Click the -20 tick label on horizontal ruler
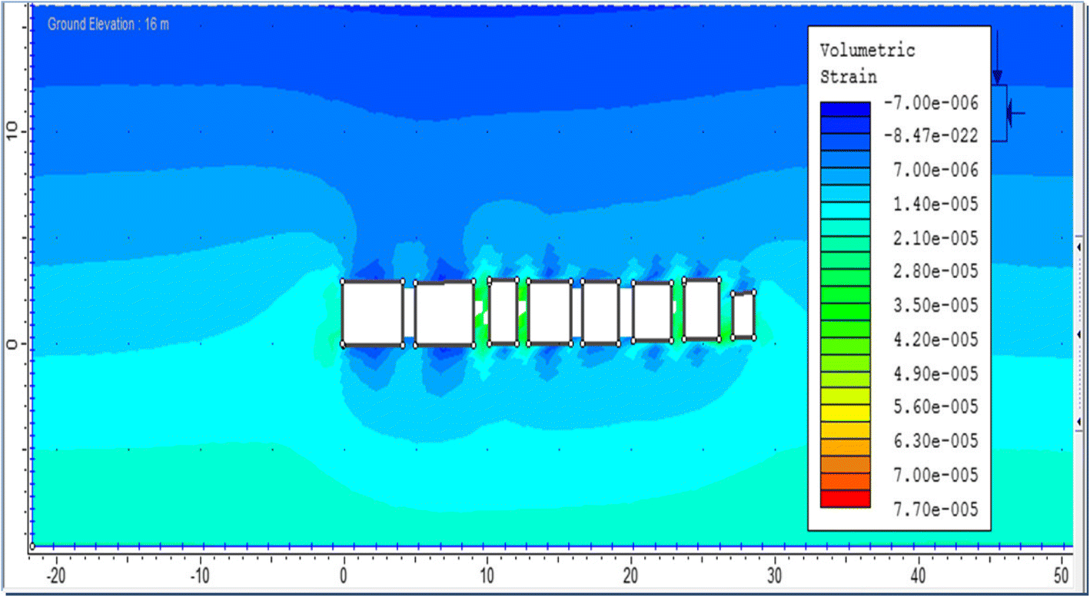1090x597 pixels. pyautogui.click(x=55, y=575)
